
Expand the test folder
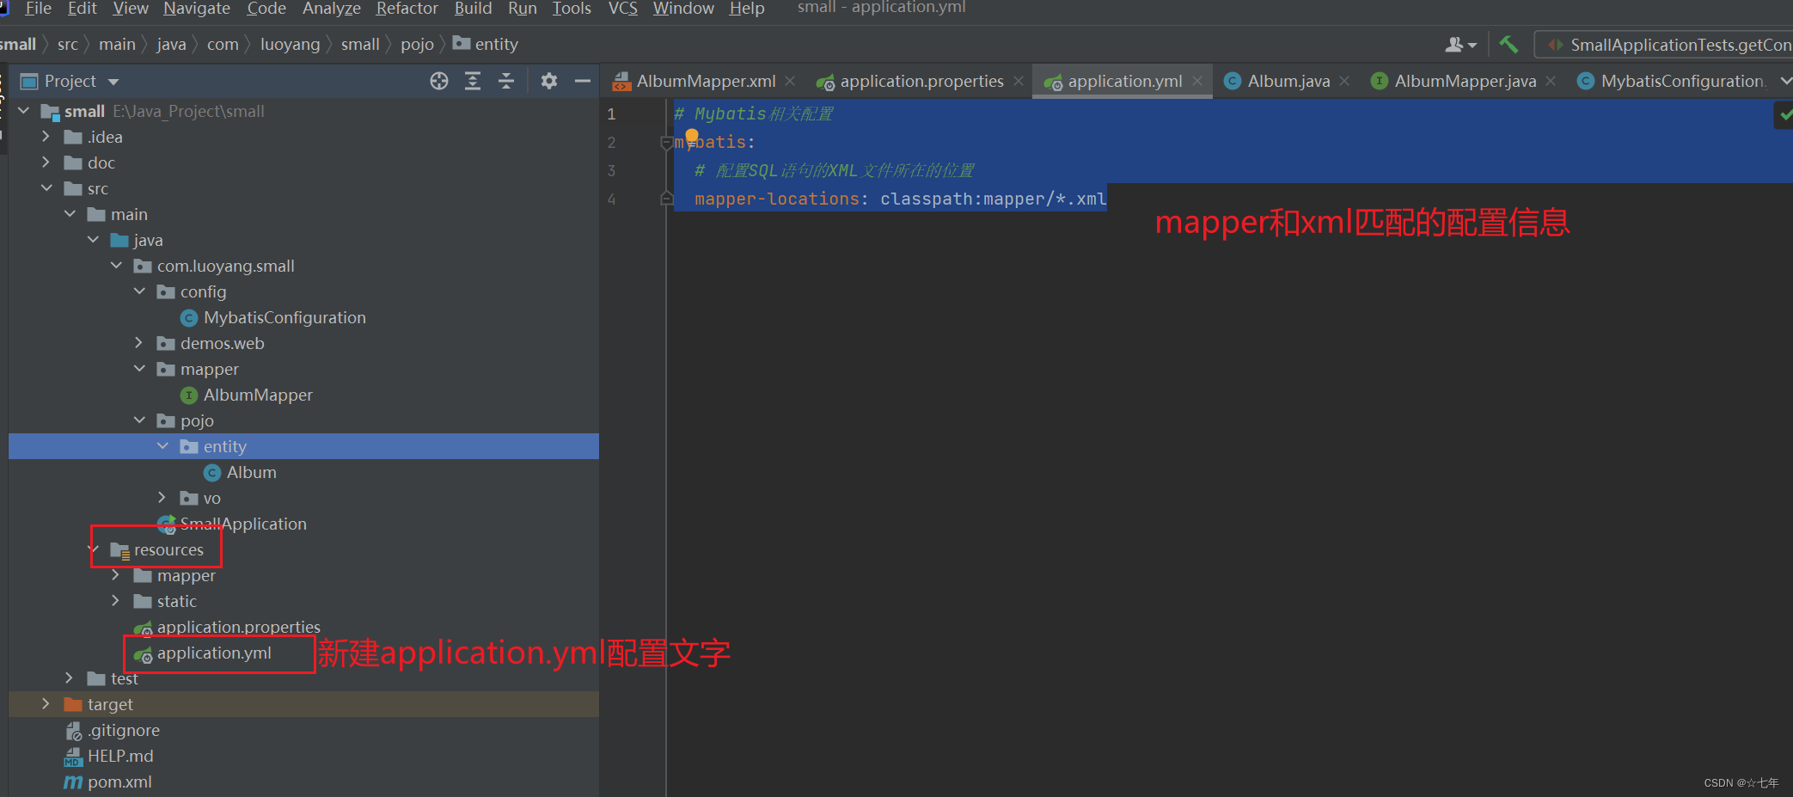[70, 678]
